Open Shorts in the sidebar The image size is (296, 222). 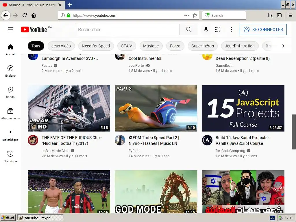pyautogui.click(x=10, y=92)
